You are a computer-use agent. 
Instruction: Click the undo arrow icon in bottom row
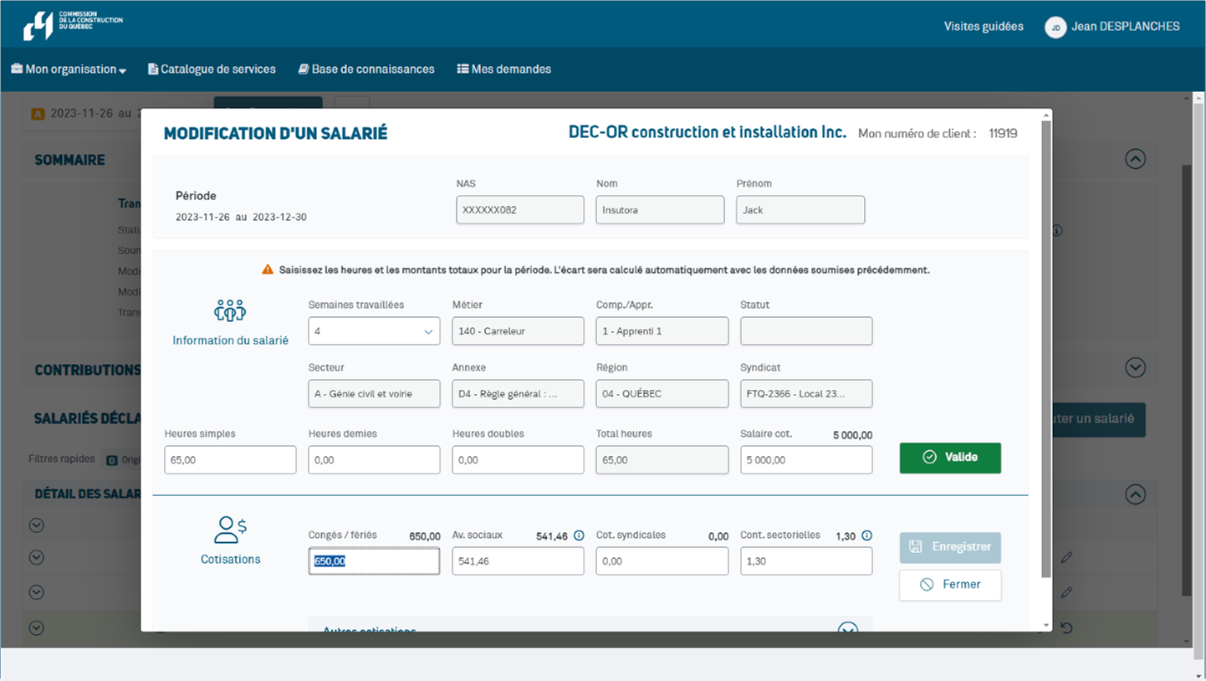pyautogui.click(x=1066, y=627)
